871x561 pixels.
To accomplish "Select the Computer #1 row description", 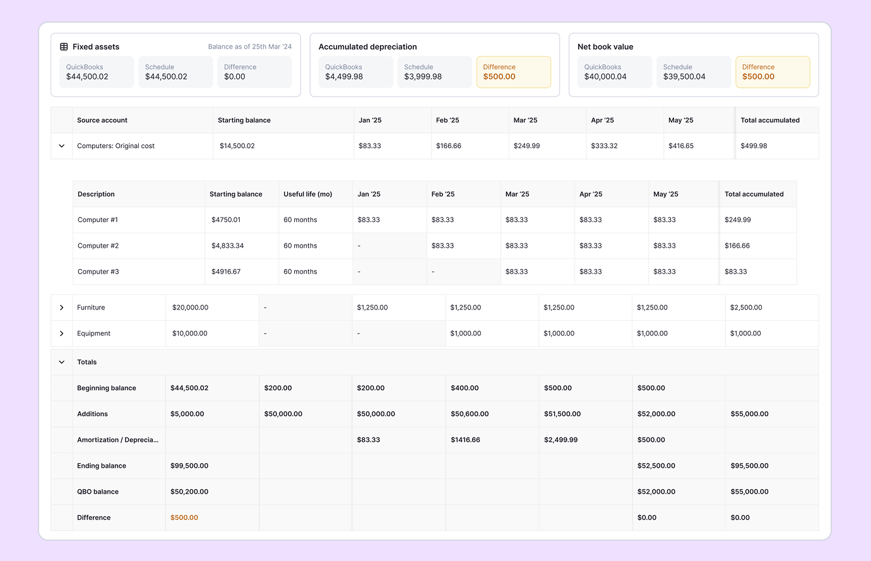I will pos(98,220).
